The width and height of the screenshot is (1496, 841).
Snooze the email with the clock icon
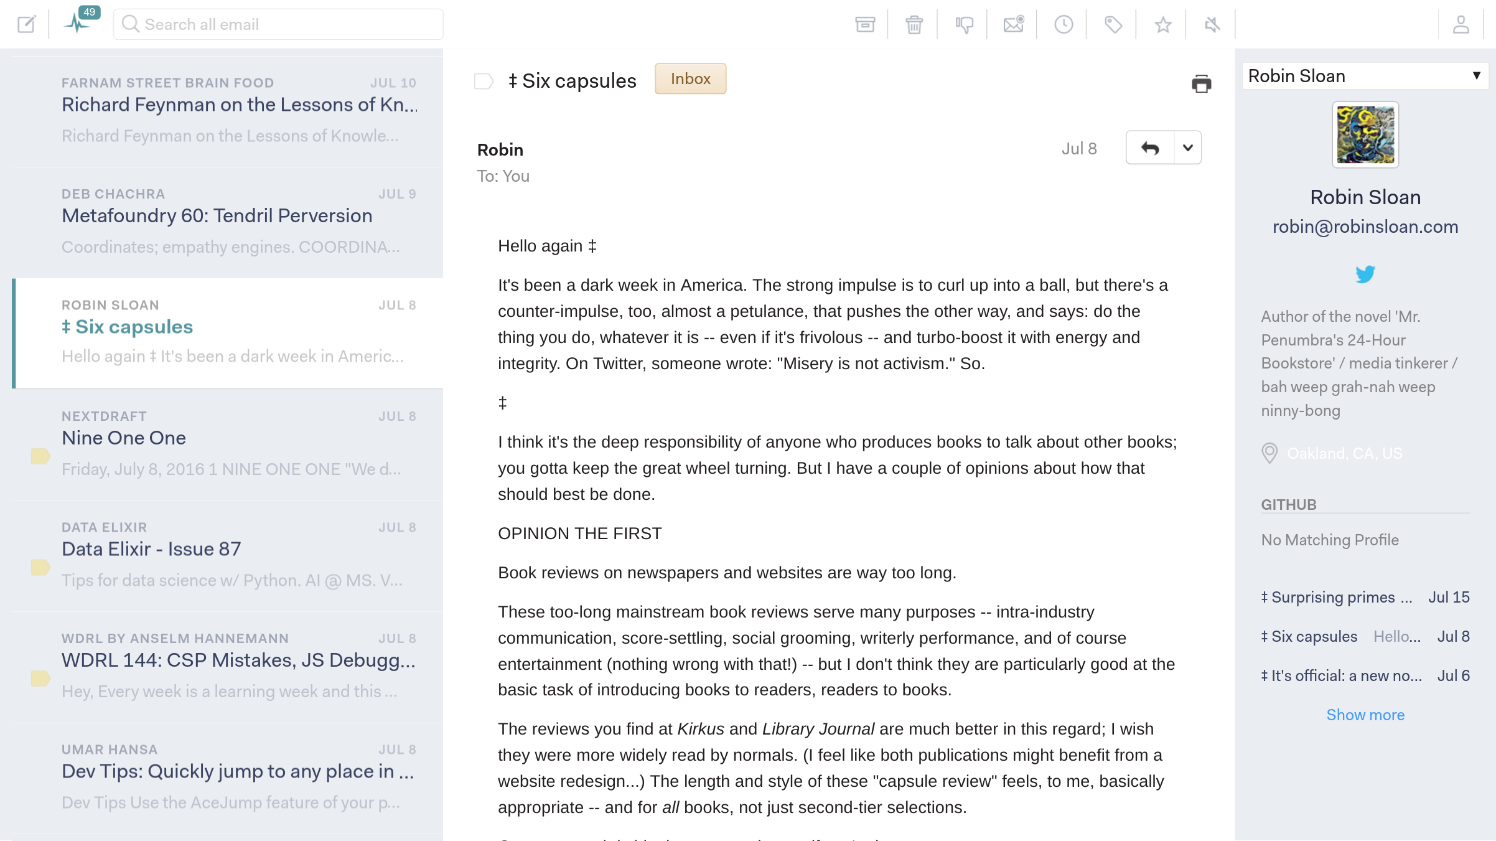click(x=1064, y=24)
